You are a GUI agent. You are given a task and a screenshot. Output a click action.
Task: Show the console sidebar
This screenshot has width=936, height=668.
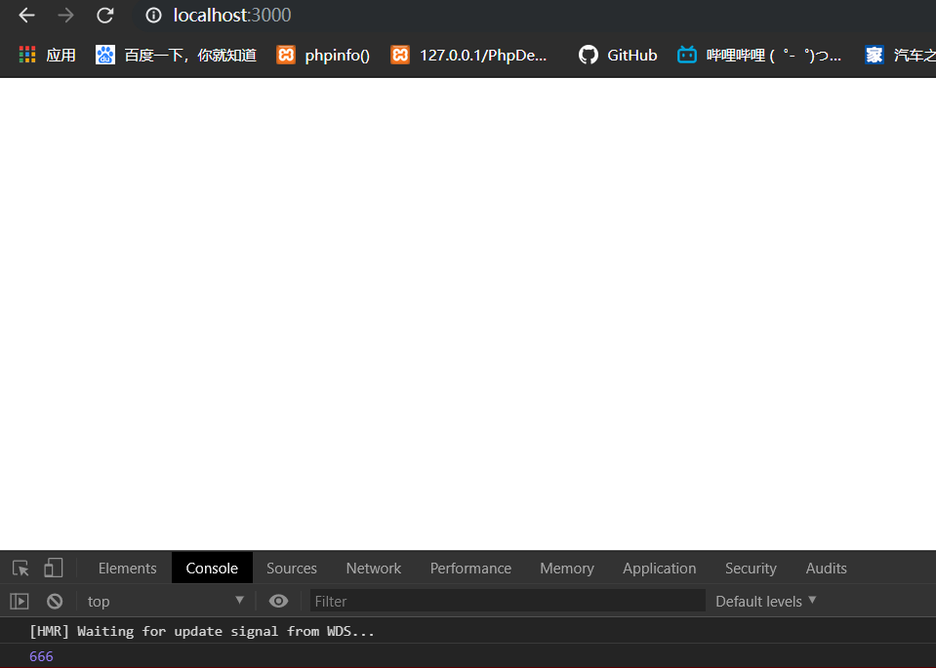(20, 601)
